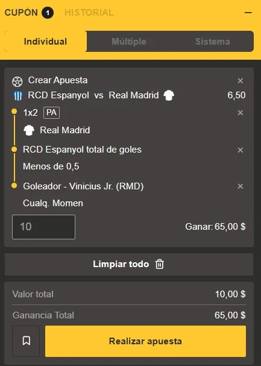Click the RCD Espanyol team crest icon
Image resolution: width=261 pixels, height=366 pixels.
(x=18, y=96)
